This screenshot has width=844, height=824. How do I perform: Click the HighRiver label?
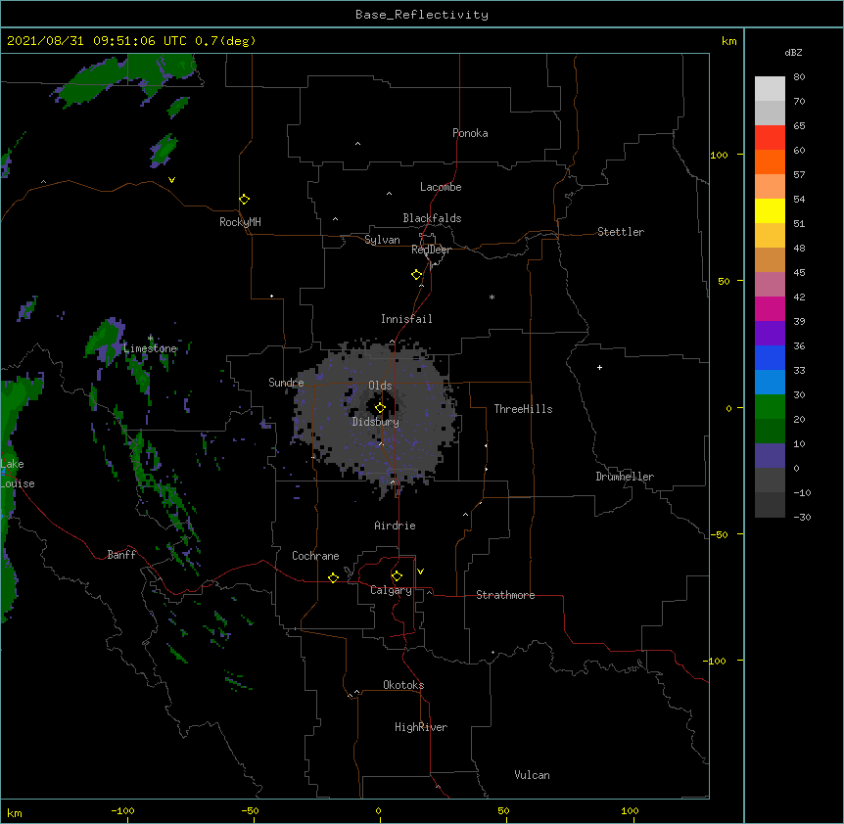pyautogui.click(x=421, y=727)
